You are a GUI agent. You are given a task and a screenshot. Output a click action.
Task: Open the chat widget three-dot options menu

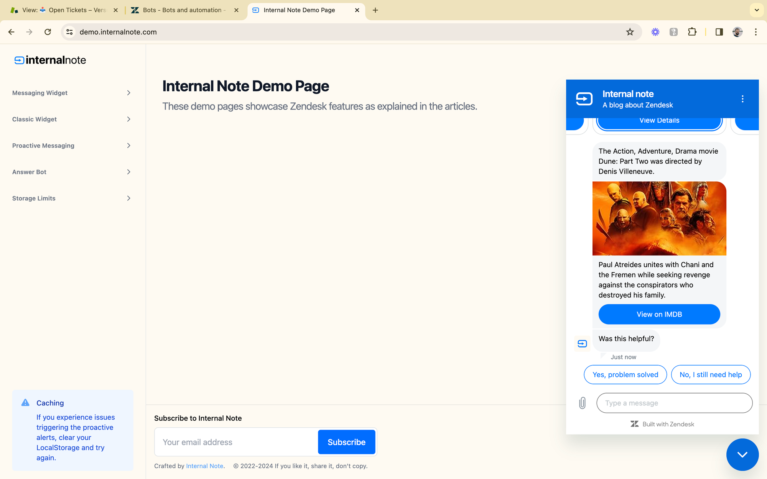[x=742, y=99]
